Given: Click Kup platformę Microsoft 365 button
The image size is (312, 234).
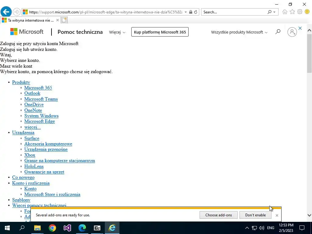Looking at the screenshot, I should tap(160, 32).
